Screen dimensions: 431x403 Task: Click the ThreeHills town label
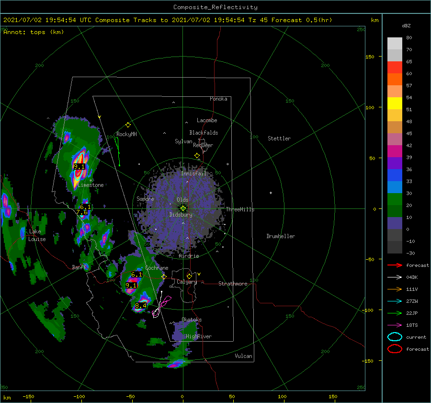coord(240,209)
